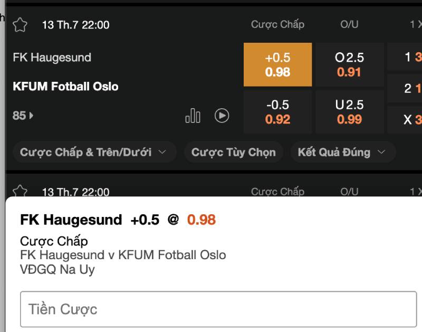Click the first match's Cược Chấp column header
422x332 pixels.
277,24
